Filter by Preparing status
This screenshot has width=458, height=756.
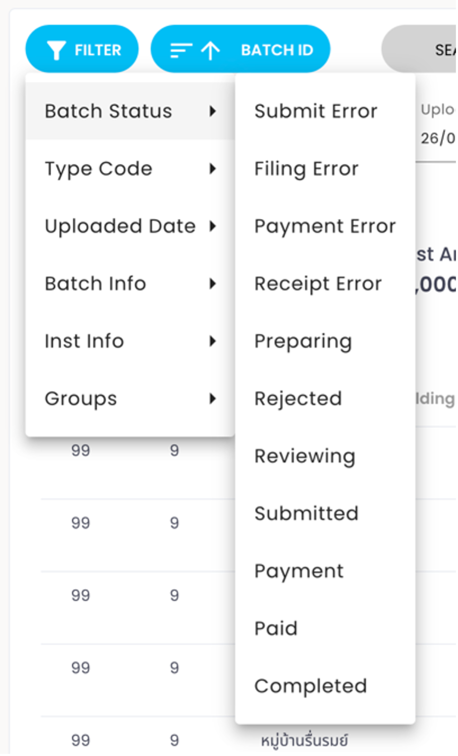click(x=303, y=341)
